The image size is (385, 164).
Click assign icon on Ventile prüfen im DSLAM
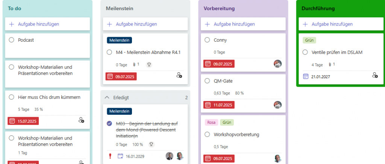tap(374, 75)
